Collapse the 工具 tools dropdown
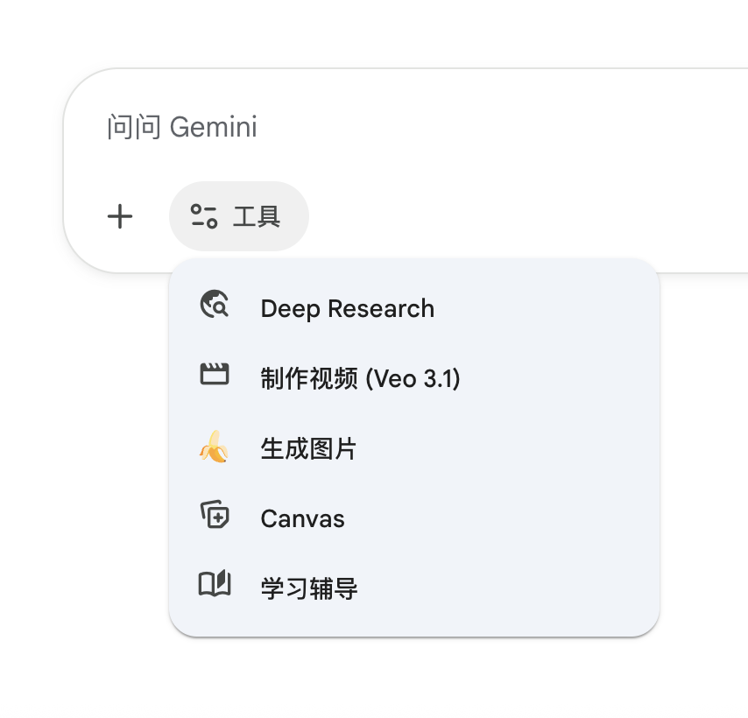This screenshot has height=718, width=748. click(x=238, y=216)
